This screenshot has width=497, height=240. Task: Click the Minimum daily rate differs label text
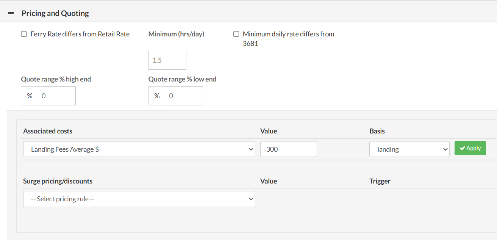point(288,34)
